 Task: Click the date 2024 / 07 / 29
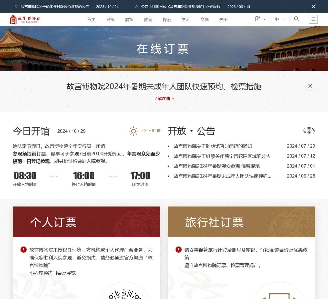(x=301, y=146)
